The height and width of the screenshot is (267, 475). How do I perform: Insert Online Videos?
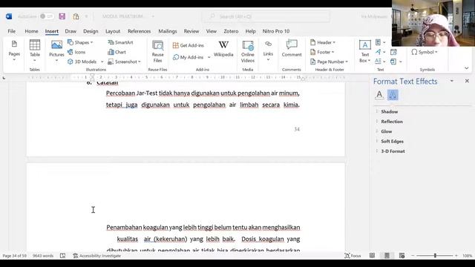(x=248, y=51)
